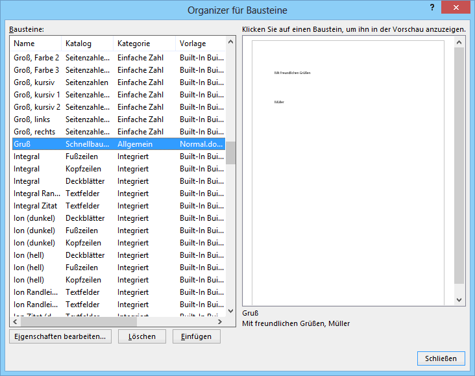Click the Vorlage column header

[x=200, y=44]
